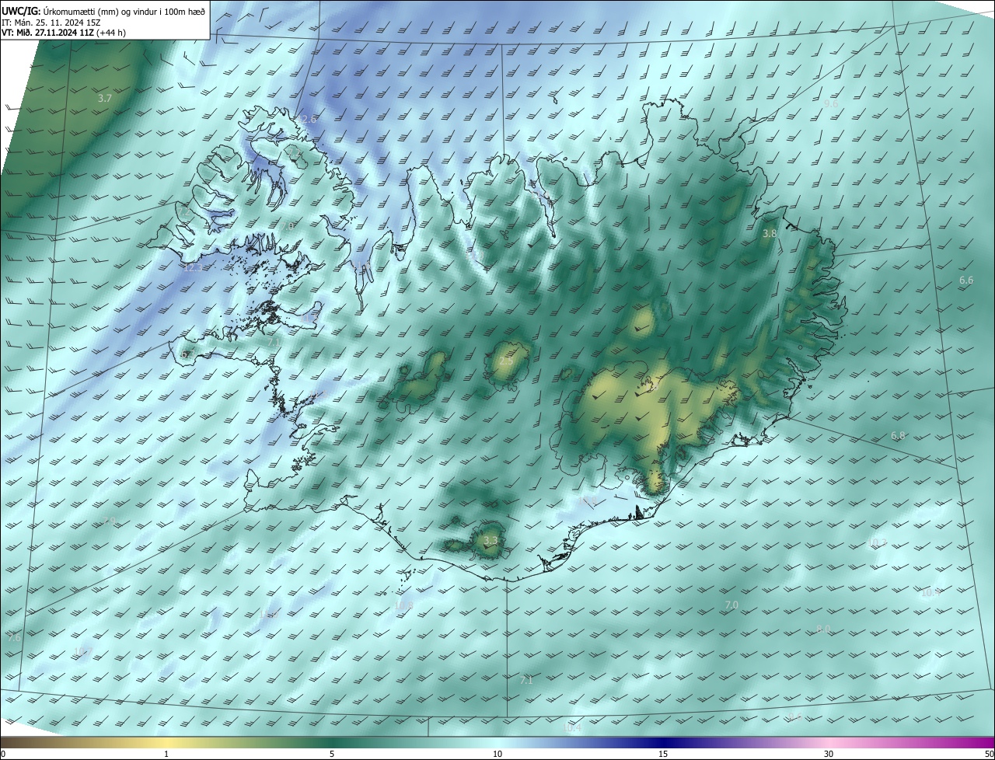Viewport: 995px width, 760px height.
Task: Click the 10.7 value label bottom left
Action: tap(83, 651)
